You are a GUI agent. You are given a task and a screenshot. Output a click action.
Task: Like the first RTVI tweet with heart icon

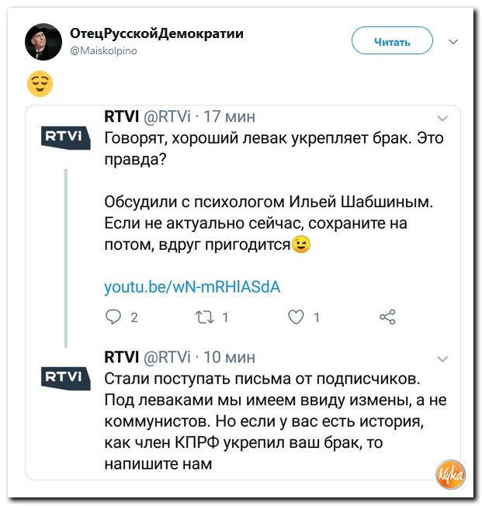click(296, 317)
